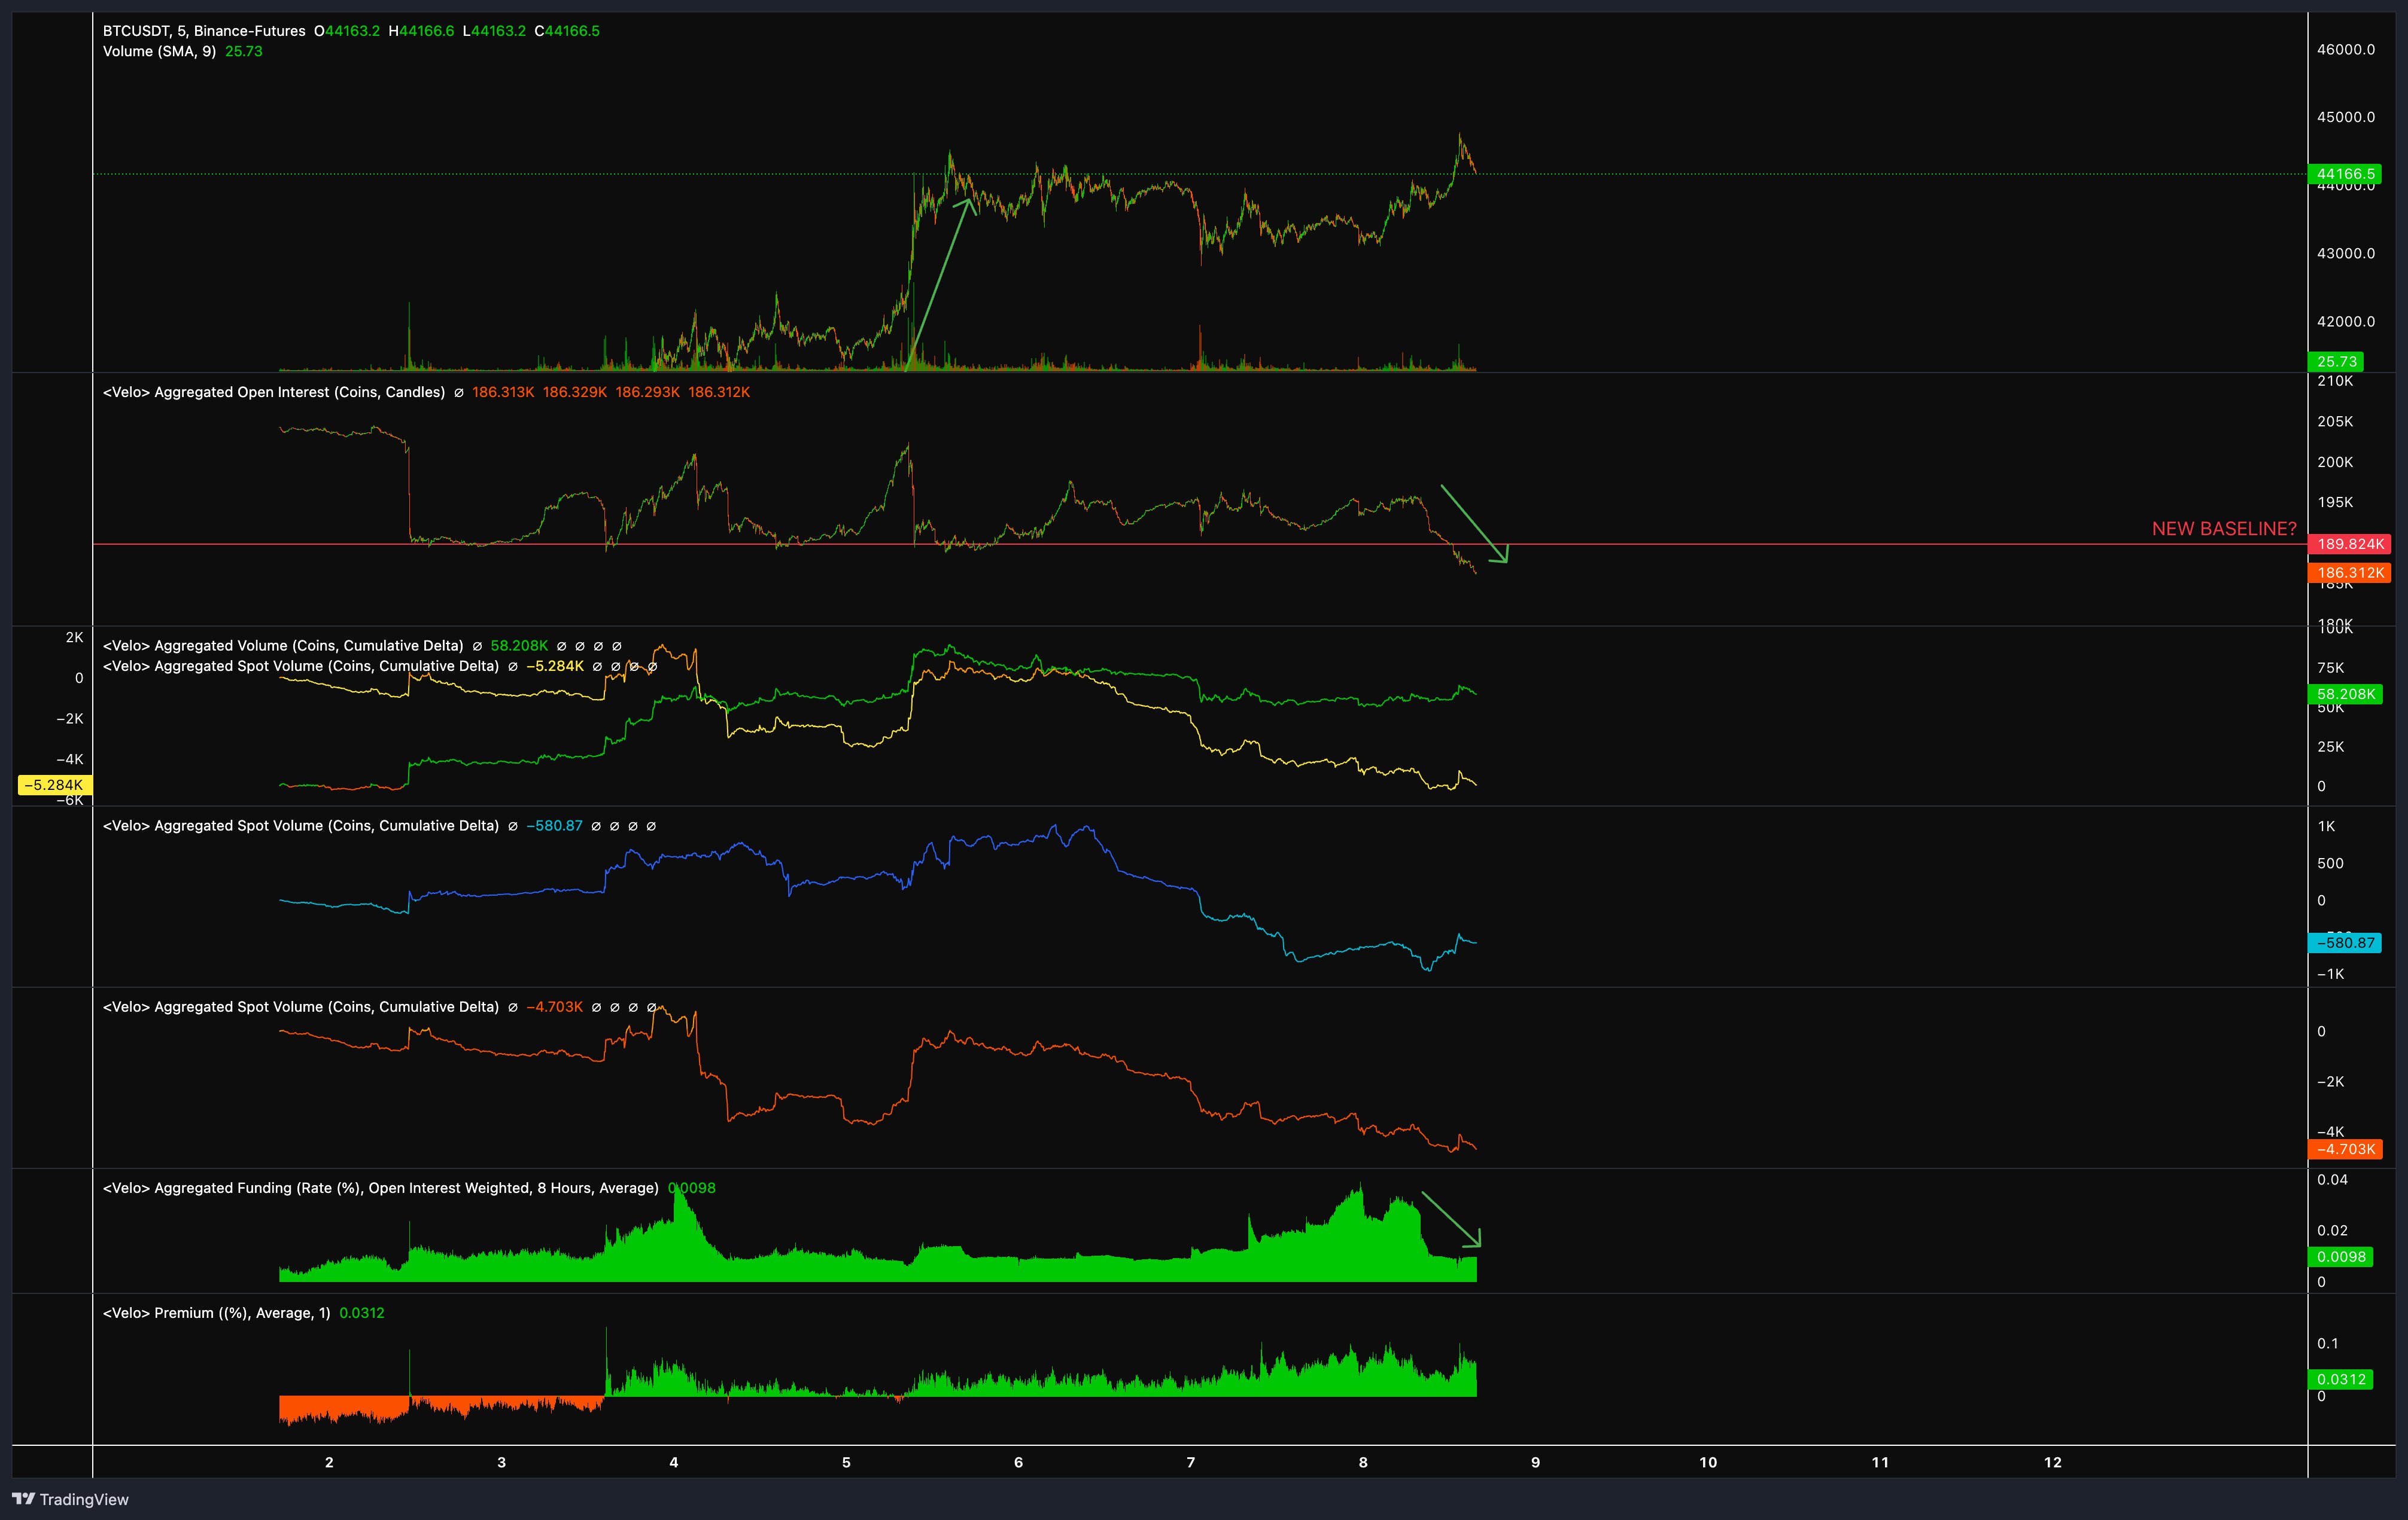2408x1520 pixels.
Task: Select the Velo Premium indicator title
Action: pyautogui.click(x=216, y=1313)
